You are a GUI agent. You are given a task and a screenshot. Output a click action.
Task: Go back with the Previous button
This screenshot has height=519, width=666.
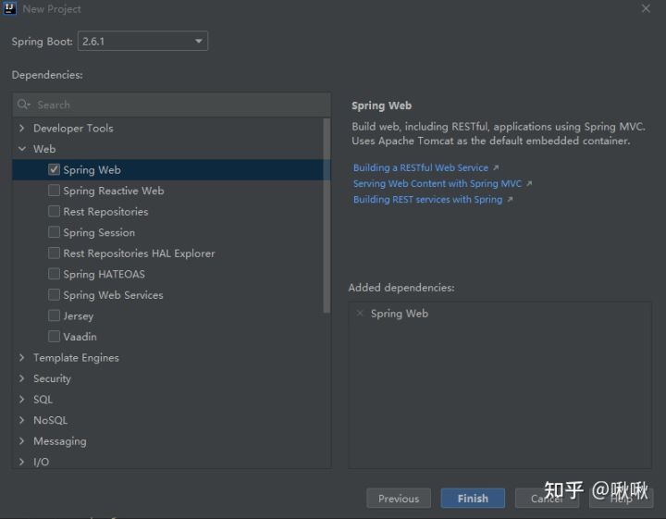click(399, 499)
